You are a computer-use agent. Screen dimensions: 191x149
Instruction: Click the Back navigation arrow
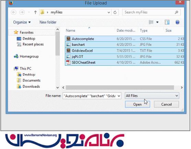(14, 12)
